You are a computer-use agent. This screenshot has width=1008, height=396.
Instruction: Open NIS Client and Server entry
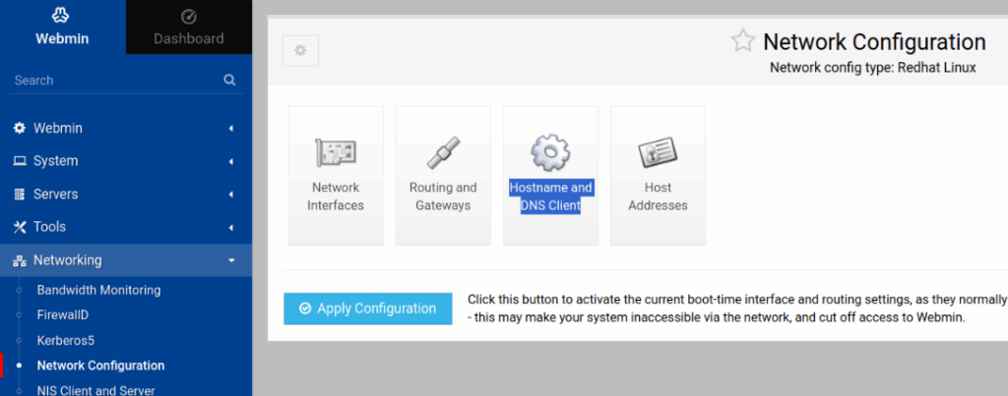pyautogui.click(x=95, y=390)
